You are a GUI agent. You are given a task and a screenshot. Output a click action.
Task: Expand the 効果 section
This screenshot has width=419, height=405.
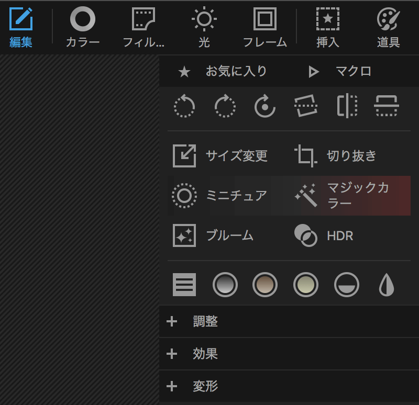(x=205, y=354)
